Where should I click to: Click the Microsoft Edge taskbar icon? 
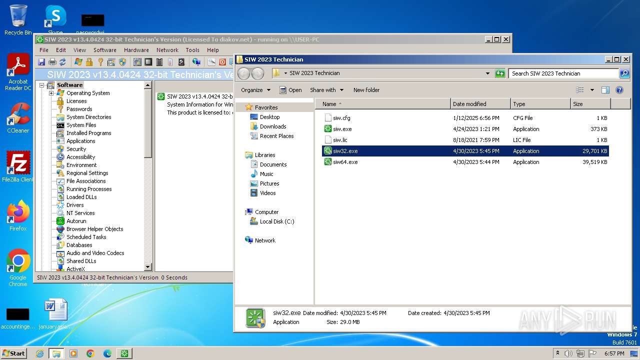pos(107,353)
